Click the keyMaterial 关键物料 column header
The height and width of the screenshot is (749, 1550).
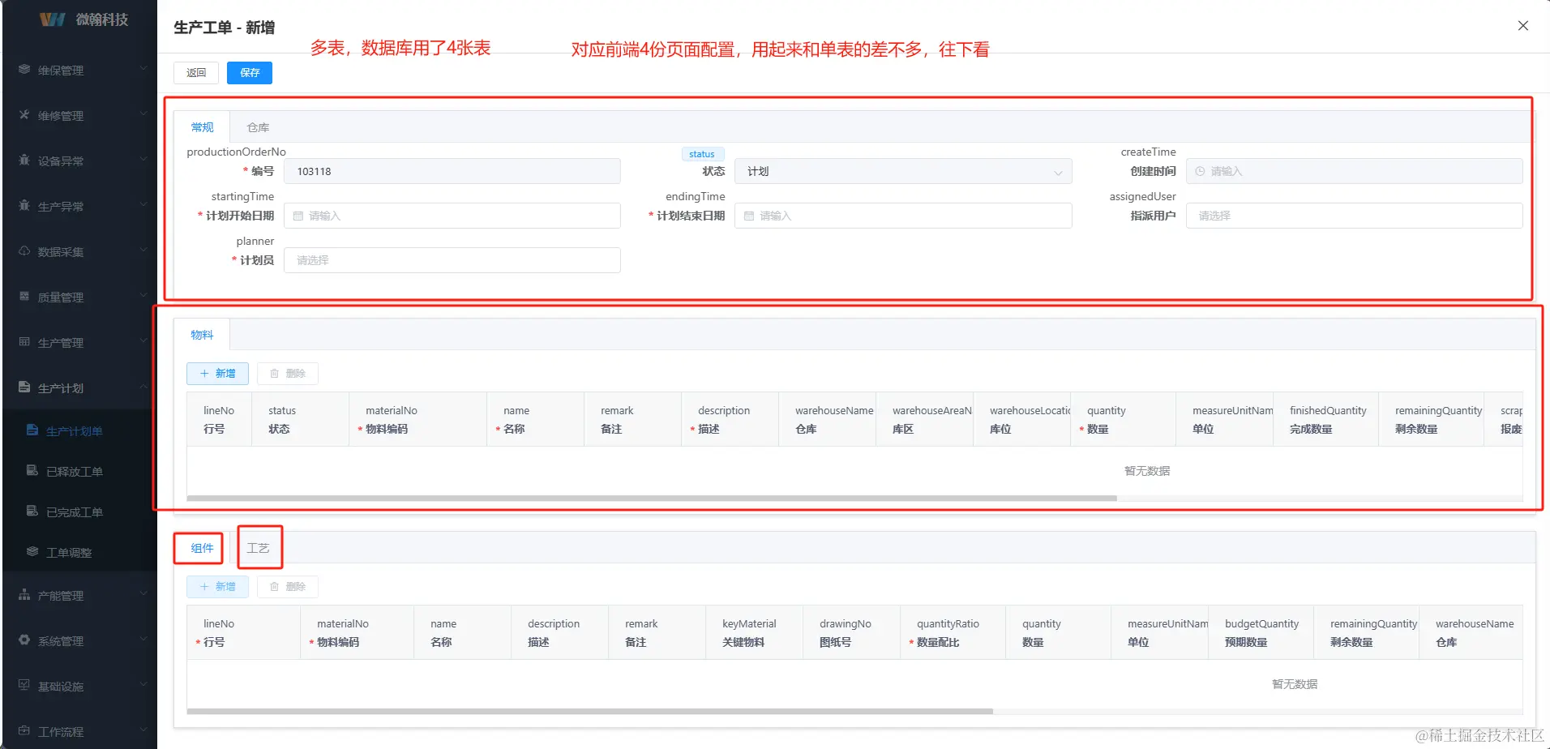(x=754, y=633)
